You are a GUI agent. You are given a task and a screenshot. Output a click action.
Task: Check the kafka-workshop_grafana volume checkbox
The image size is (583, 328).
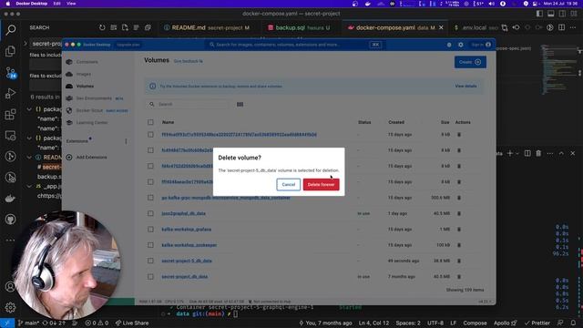click(x=150, y=230)
